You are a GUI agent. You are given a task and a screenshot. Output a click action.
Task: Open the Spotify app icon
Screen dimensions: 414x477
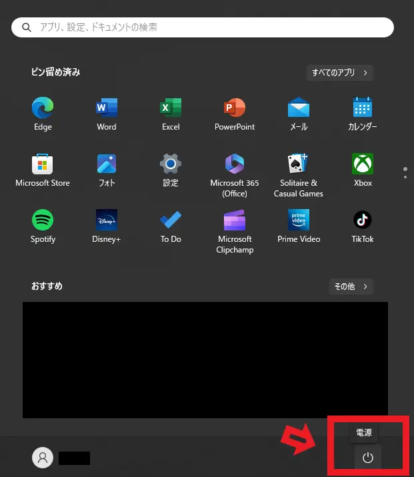point(43,220)
